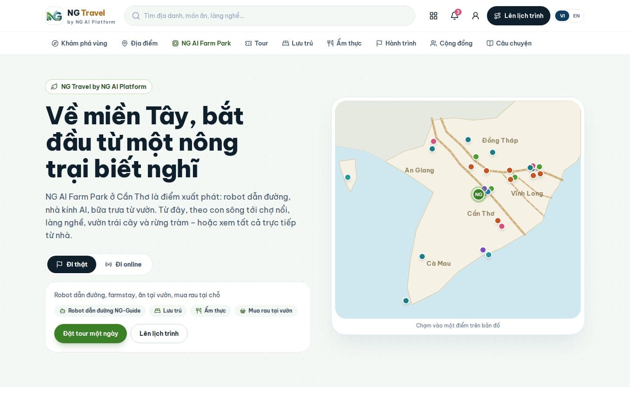Click the compass icon beside Khám phá vùng

point(55,43)
